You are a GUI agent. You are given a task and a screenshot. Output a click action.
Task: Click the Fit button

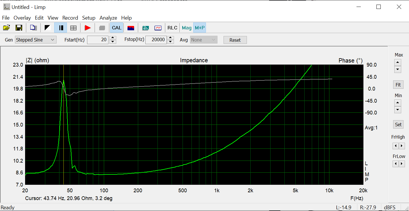[x=398, y=85]
